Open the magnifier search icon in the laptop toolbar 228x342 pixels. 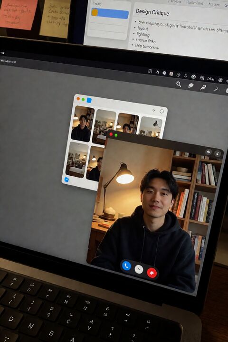(179, 84)
